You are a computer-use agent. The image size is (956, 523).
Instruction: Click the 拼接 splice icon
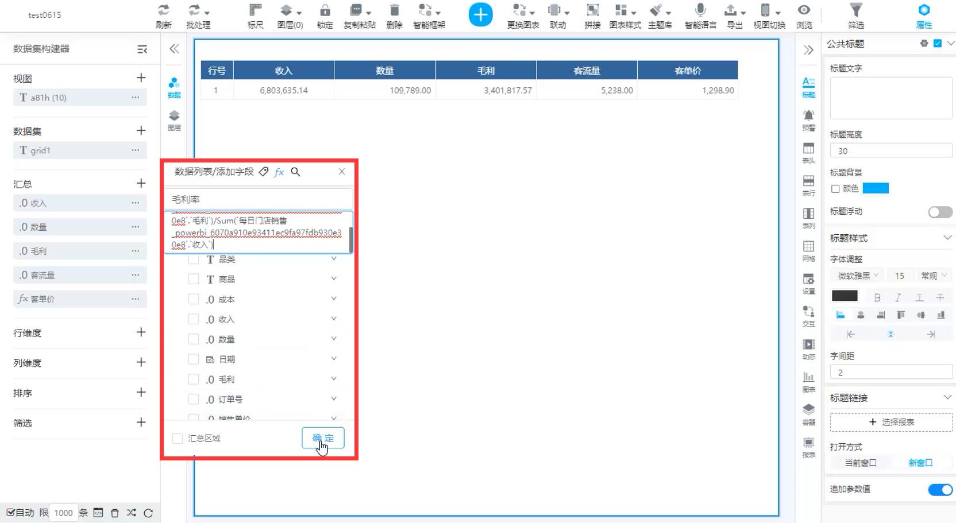point(592,10)
